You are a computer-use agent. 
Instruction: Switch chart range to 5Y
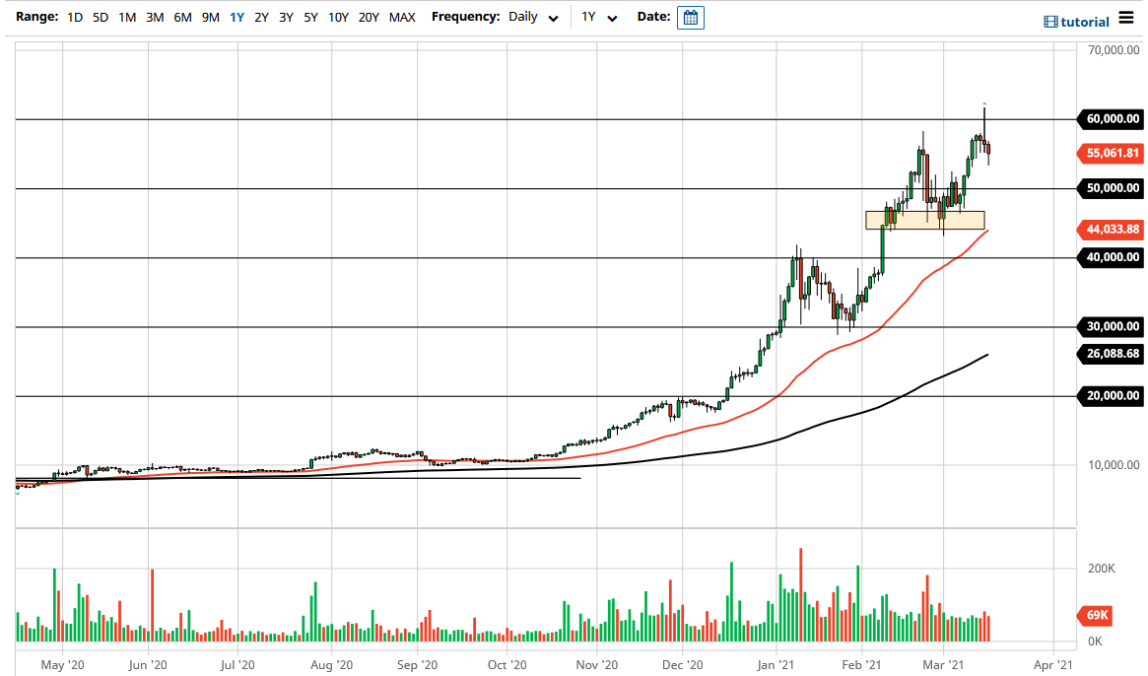[309, 17]
